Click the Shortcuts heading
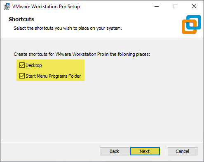Viewport: 204px width, 162px height. [x=21, y=19]
